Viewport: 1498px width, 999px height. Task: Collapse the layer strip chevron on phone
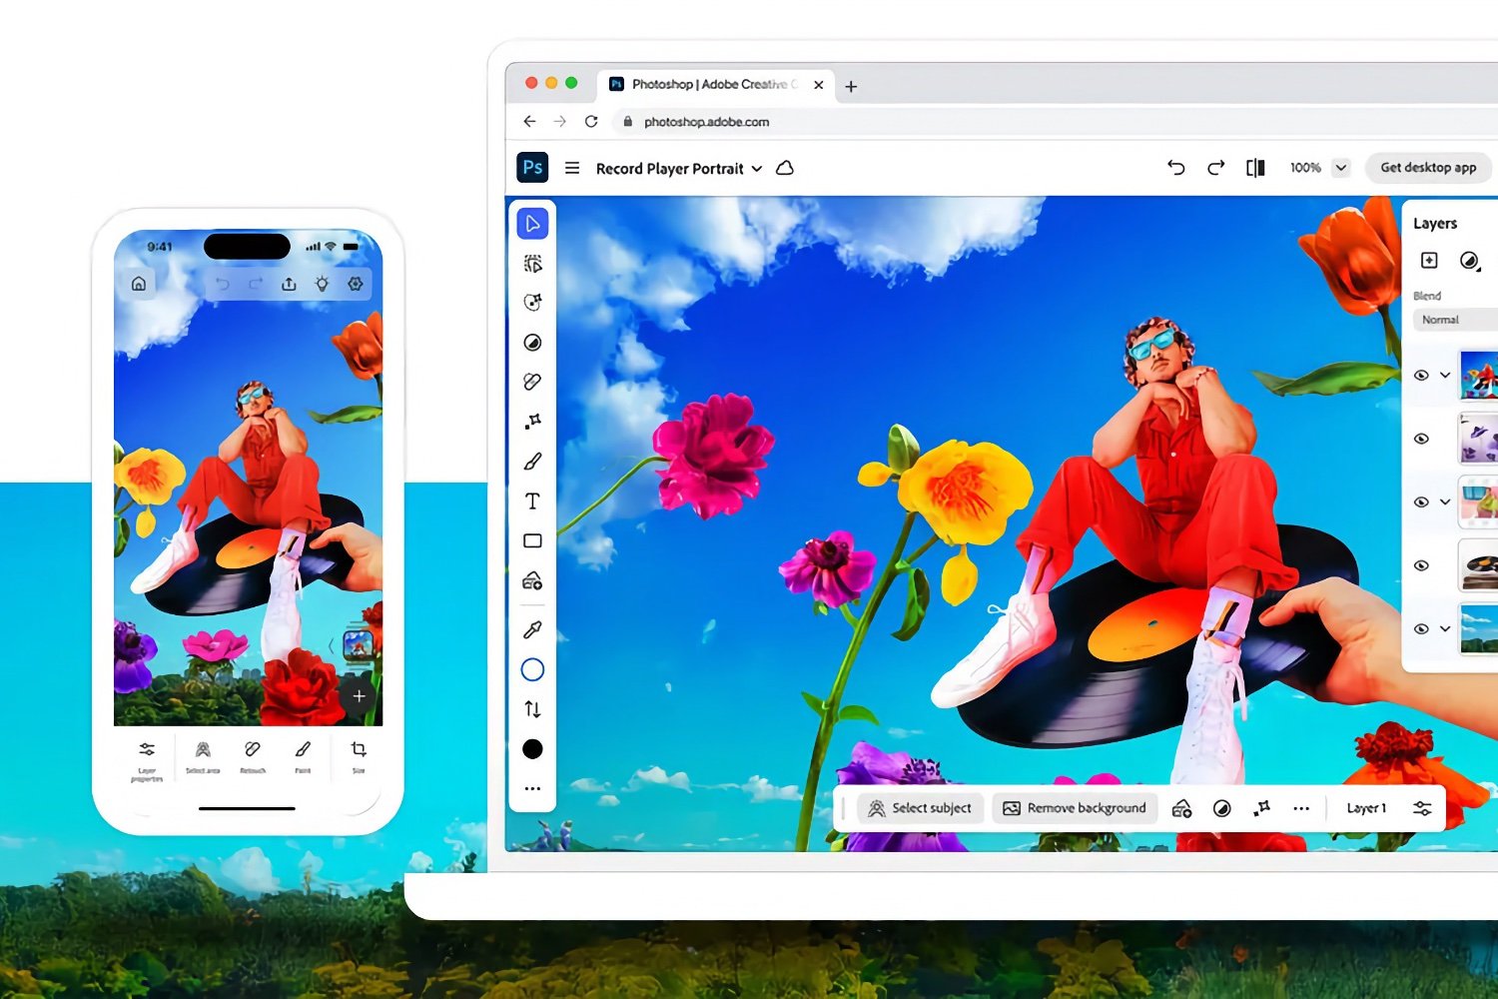click(x=332, y=645)
